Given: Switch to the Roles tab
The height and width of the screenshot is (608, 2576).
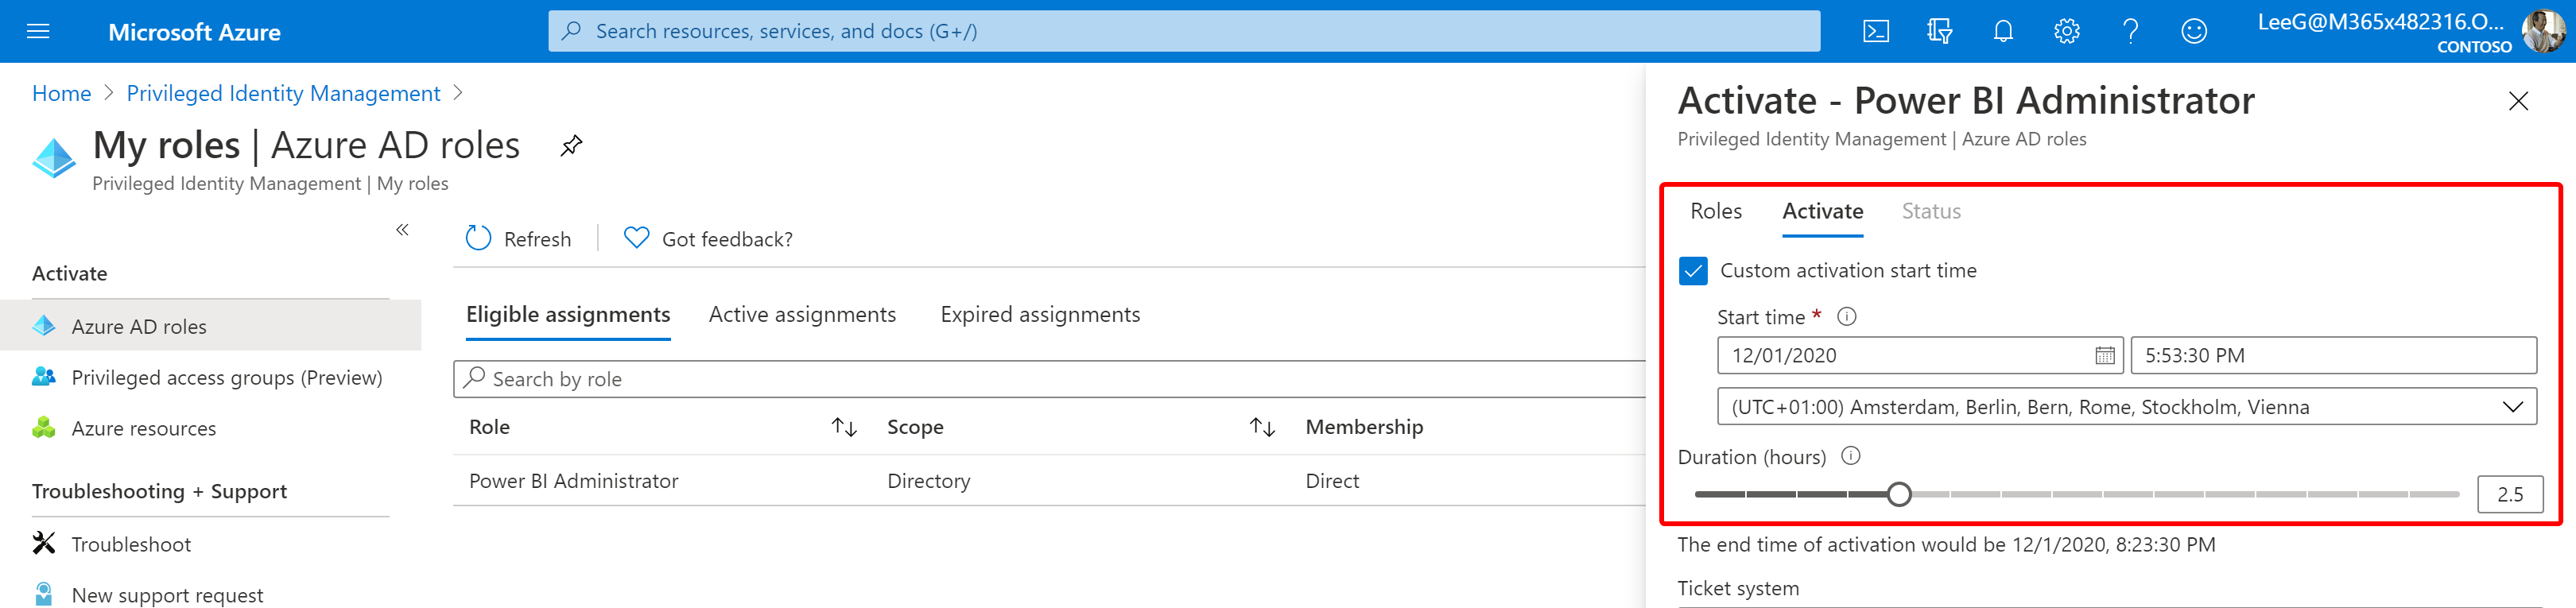Looking at the screenshot, I should pos(1716,211).
